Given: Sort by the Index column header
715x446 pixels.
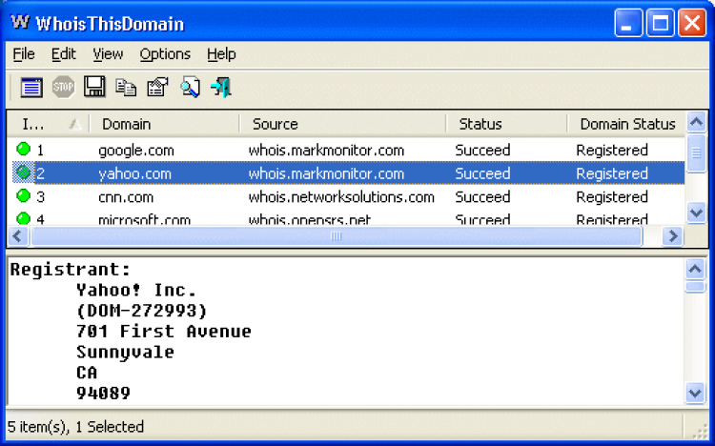Looking at the screenshot, I should (x=49, y=124).
